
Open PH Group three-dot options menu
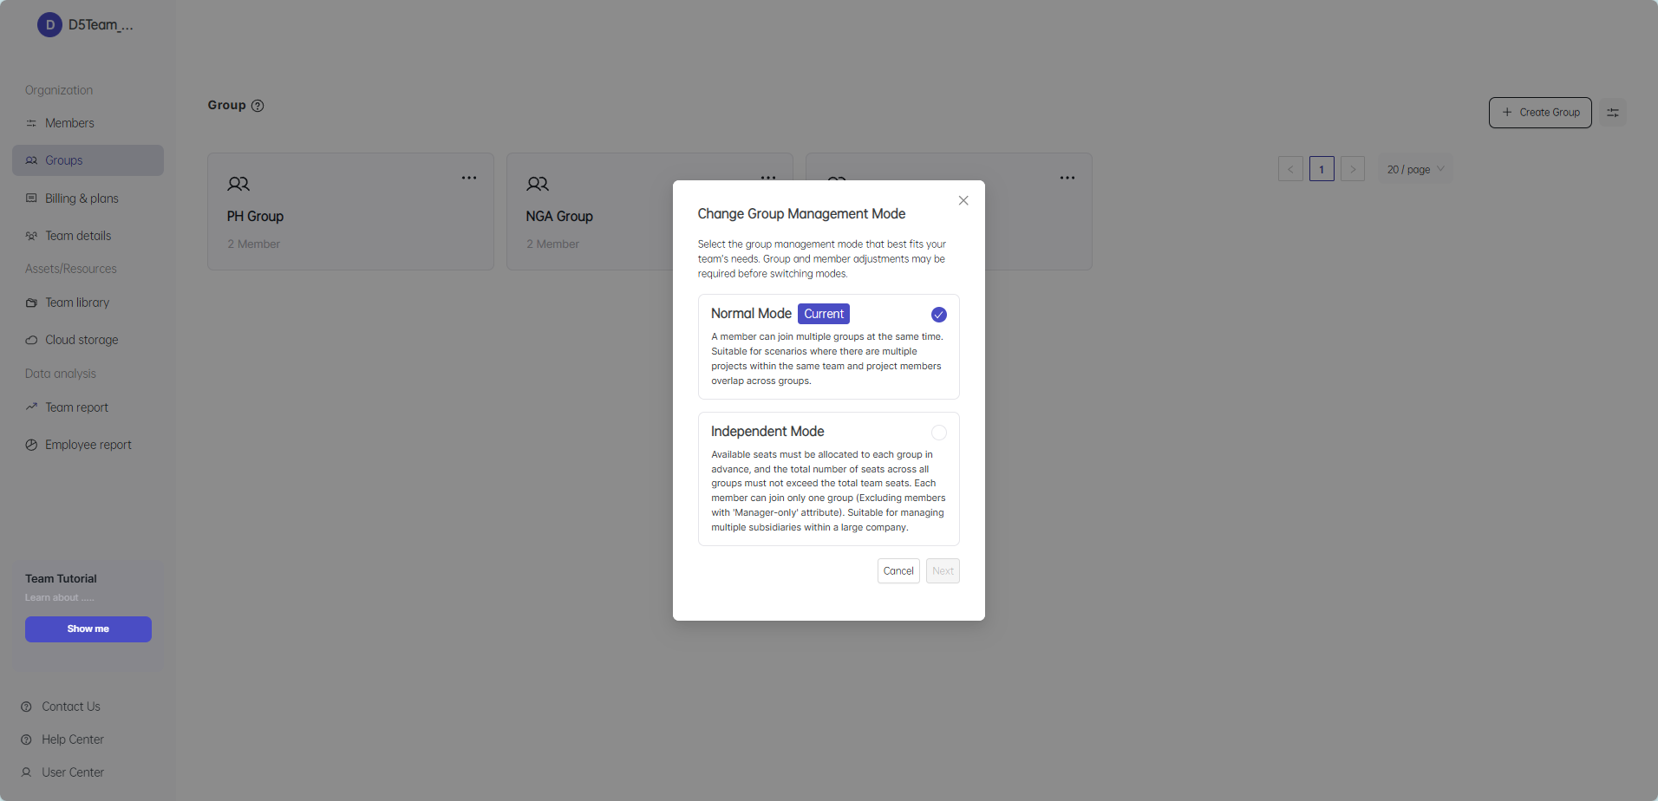coord(469,178)
